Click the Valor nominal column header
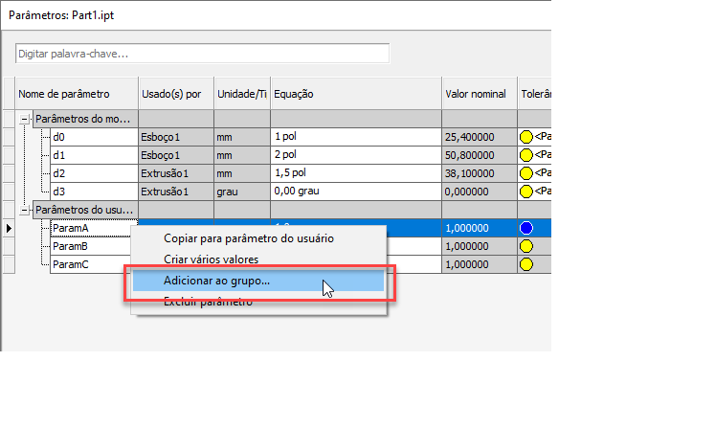Image resolution: width=715 pixels, height=429 pixels. (480, 94)
